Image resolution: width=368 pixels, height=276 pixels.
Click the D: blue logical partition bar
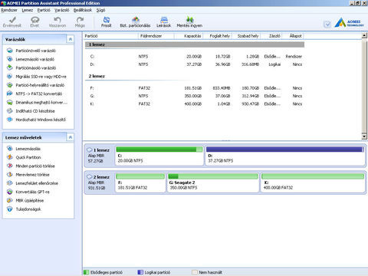285,149
